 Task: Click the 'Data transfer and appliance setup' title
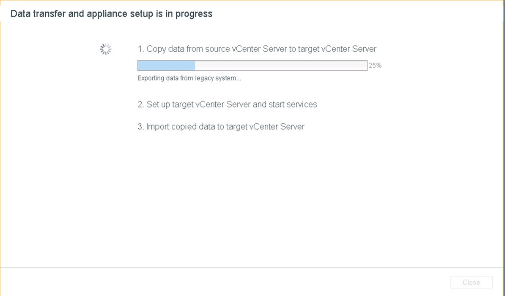[x=111, y=14]
